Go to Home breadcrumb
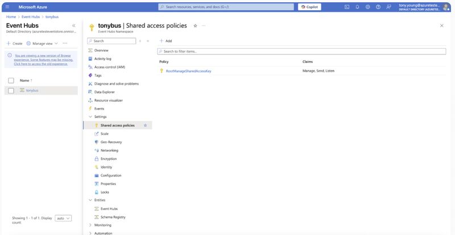The height and width of the screenshot is (235, 455). [11, 17]
